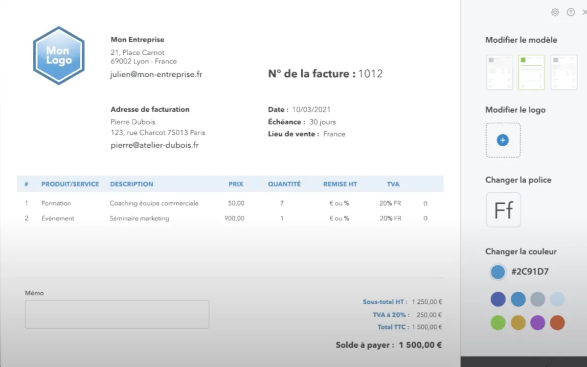Click the Mon Logo hexagon image
This screenshot has width=587, height=367.
59,55
